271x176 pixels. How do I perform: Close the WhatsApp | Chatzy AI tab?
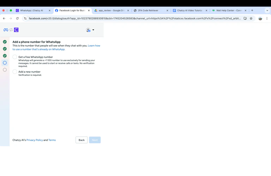[50, 11]
